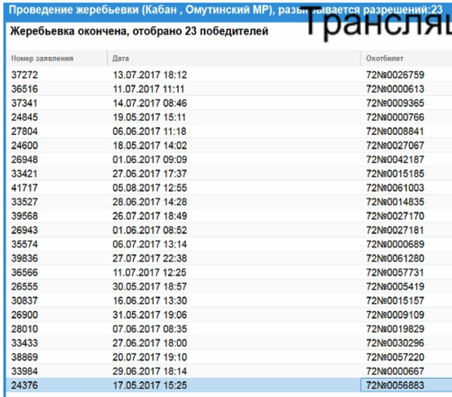Screen dimensions: 452x397
Task: Select application number 36516
Action: pyautogui.click(x=25, y=88)
